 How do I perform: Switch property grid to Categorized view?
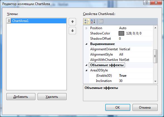click(87, 21)
